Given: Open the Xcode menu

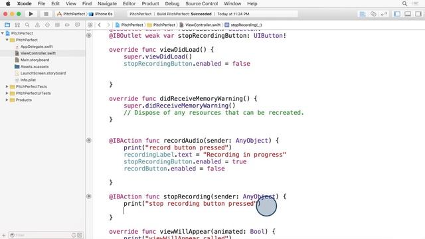Looking at the screenshot, I should coord(25,3).
